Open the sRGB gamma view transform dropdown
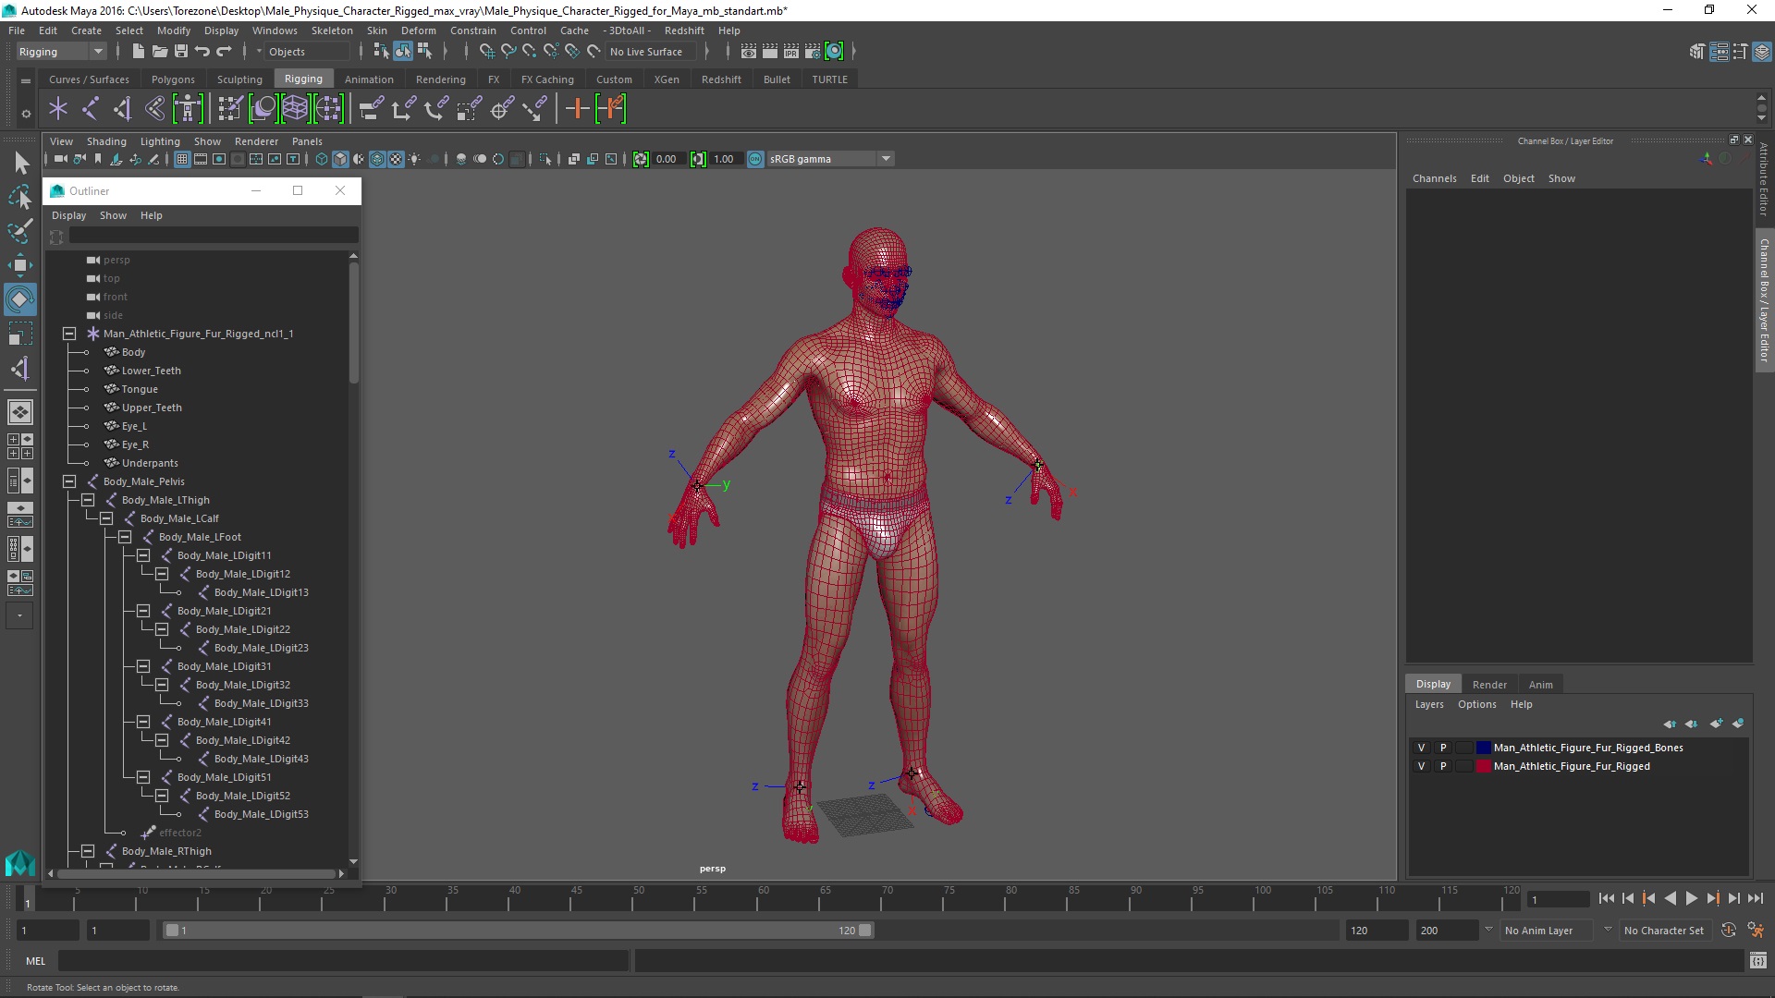Viewport: 1775px width, 998px height. 830,159
